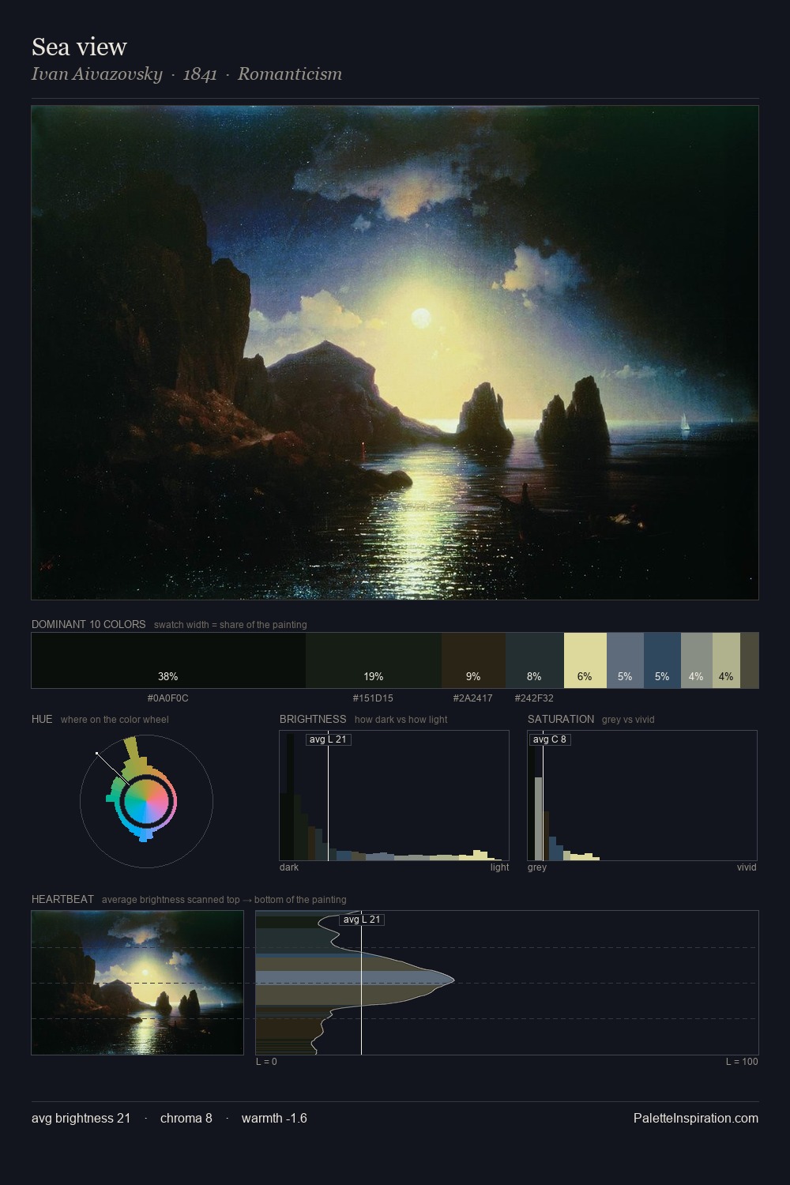The image size is (790, 1185).
Task: Click the 'grey' axis label
Action: 537,867
